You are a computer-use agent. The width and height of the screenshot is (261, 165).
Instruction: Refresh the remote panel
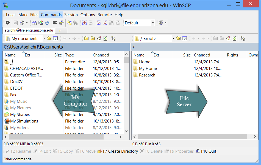coord(235,39)
